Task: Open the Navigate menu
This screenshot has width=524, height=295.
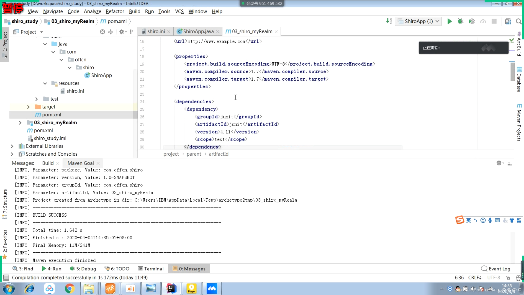Action: [53, 11]
